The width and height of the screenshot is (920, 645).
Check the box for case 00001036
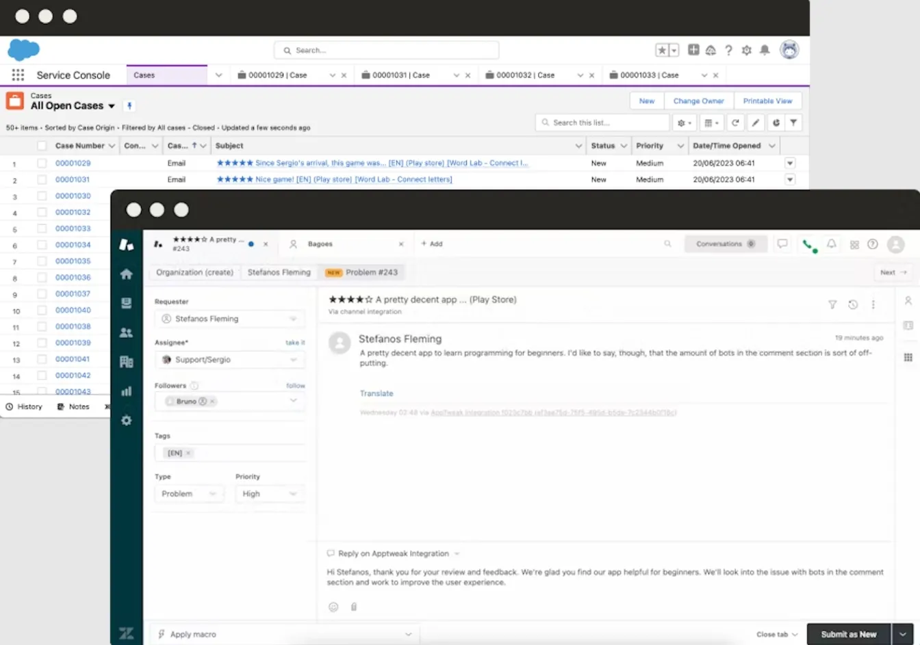pyautogui.click(x=42, y=278)
